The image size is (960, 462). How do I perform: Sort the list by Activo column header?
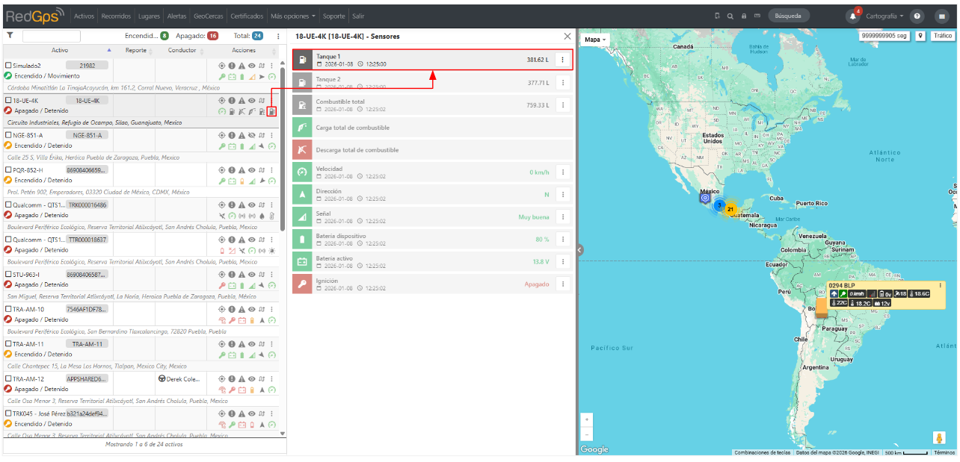pos(60,51)
